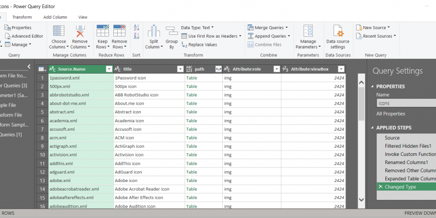Select the Filtered Hidden Files1 step

click(x=406, y=146)
